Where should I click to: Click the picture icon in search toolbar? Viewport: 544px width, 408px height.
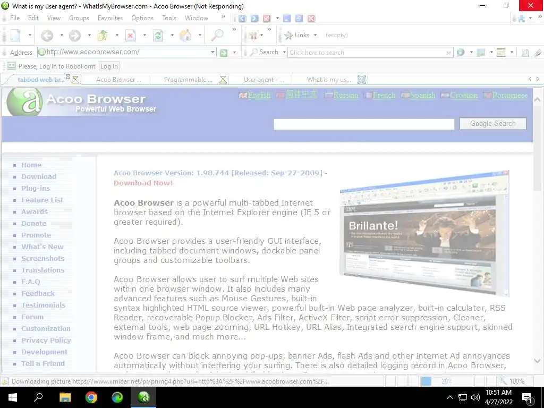(x=481, y=53)
